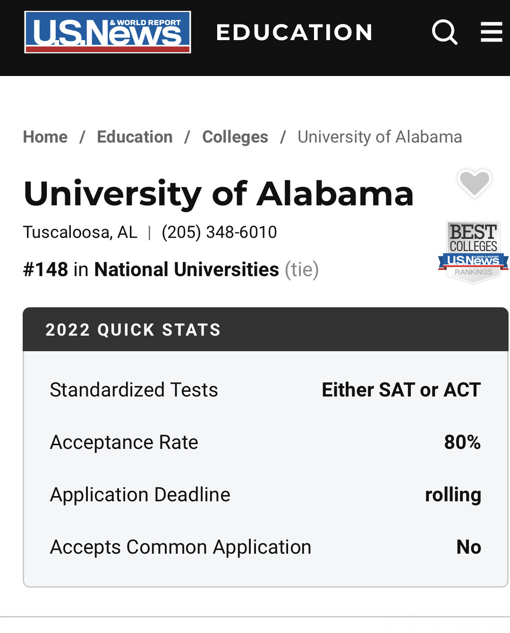The height and width of the screenshot is (633, 510).
Task: Open the National Universities ranking link
Action: 187,270
